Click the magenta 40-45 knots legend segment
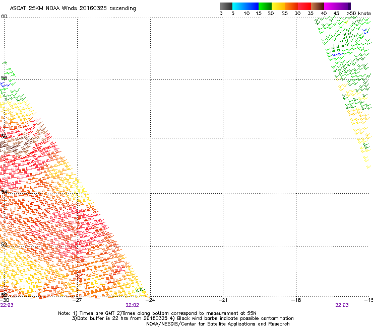Screen dimensions: 373x327 [331, 6]
